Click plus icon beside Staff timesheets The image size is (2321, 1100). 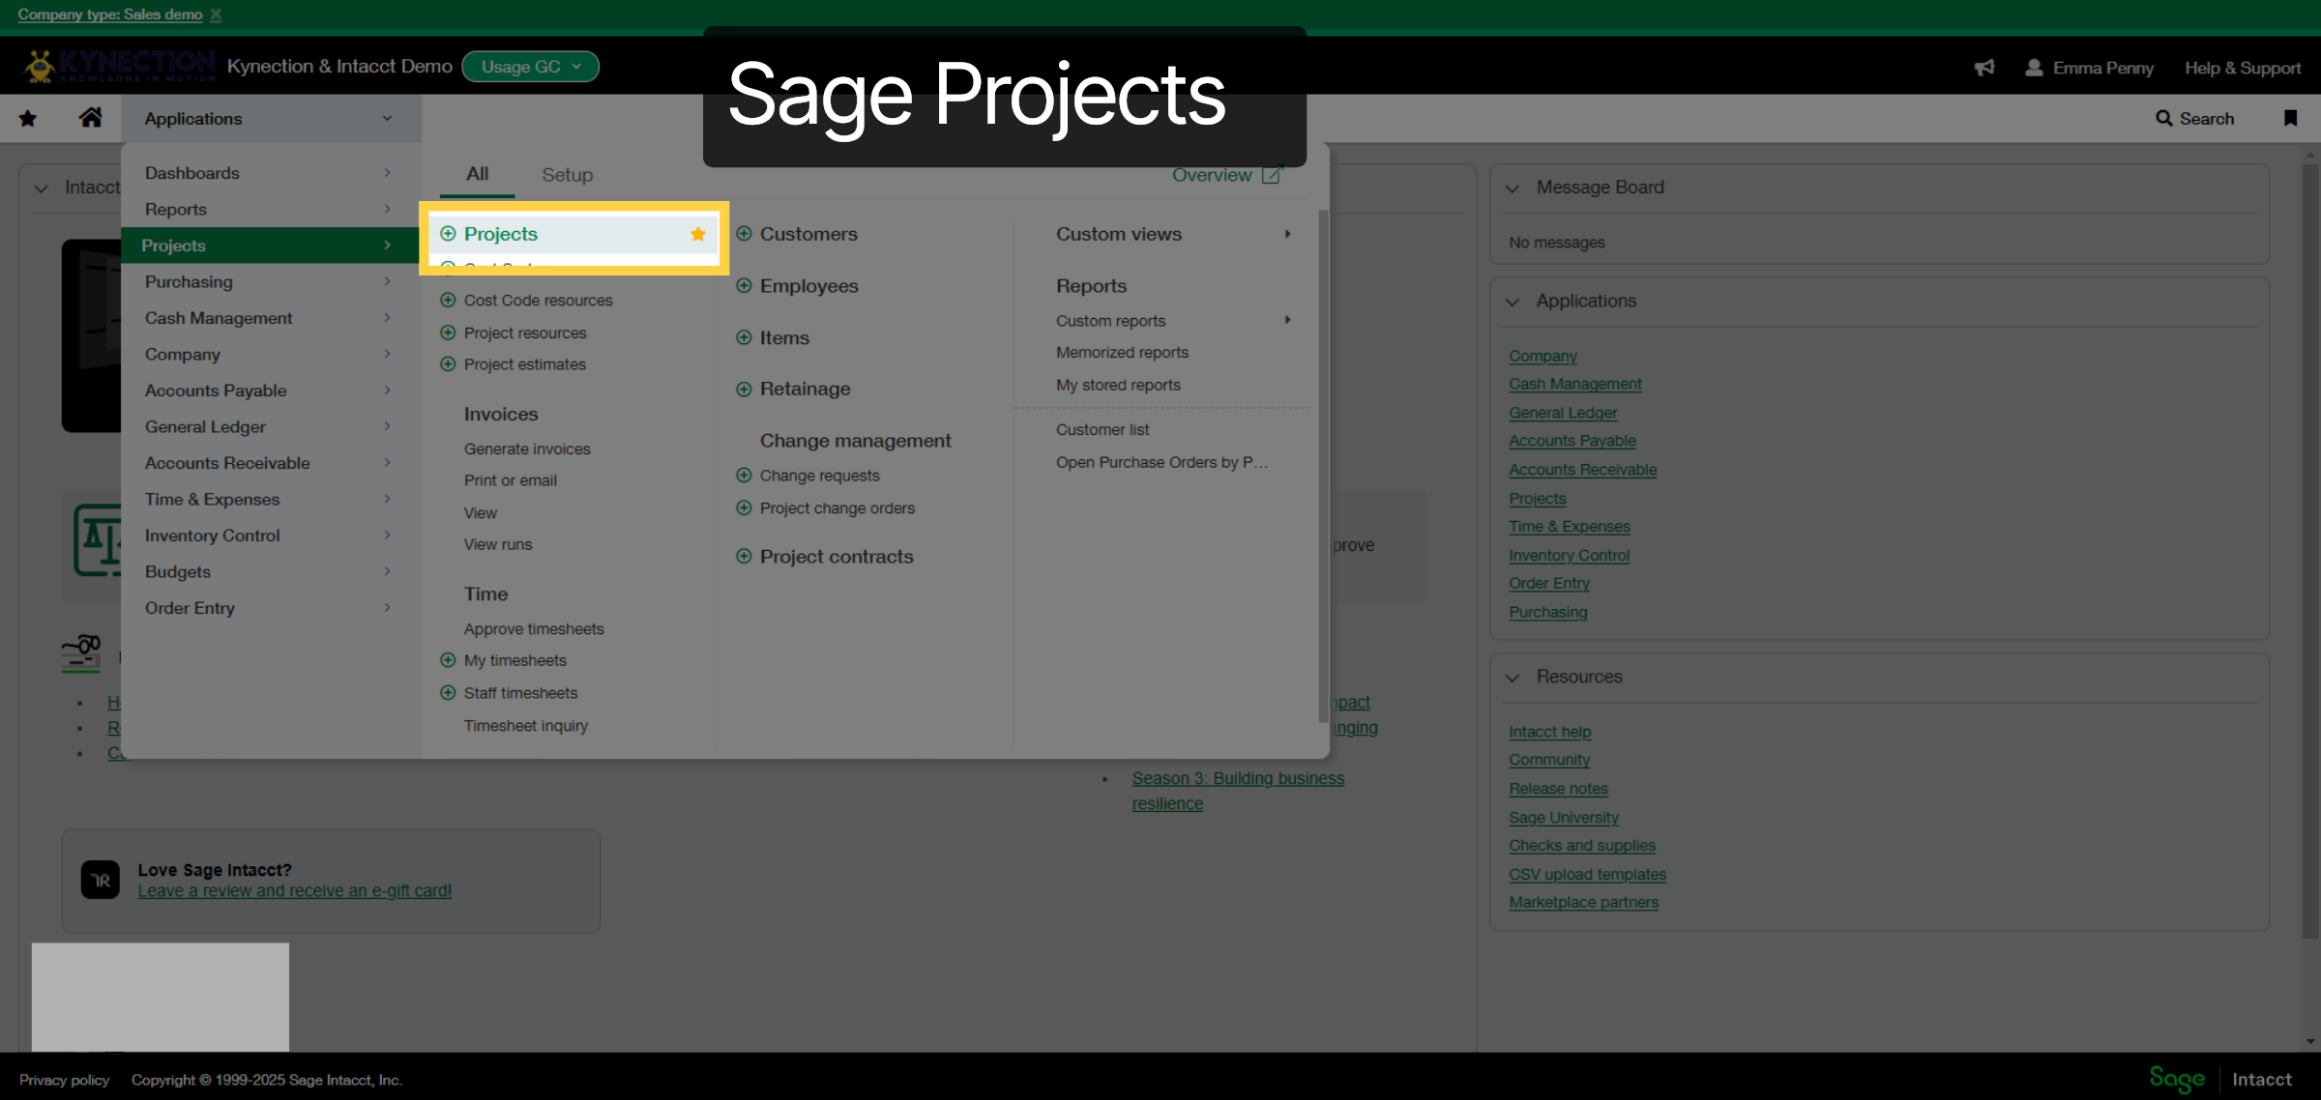[448, 693]
